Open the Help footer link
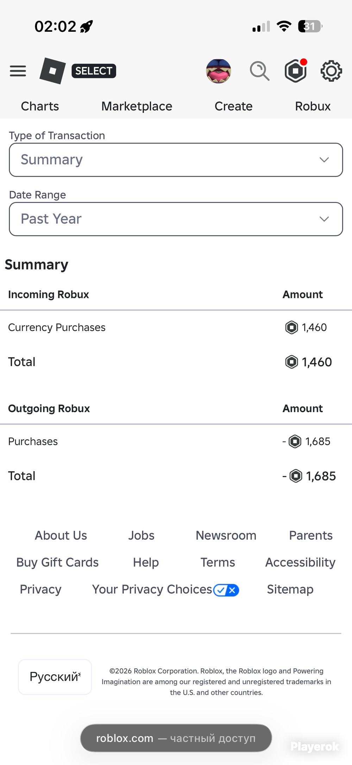This screenshot has width=352, height=765. [146, 562]
